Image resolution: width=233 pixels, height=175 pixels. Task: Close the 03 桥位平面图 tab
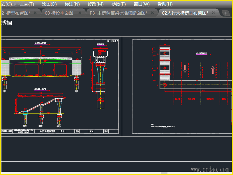click(79, 13)
